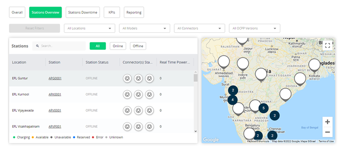Click the map pin near Ahmedabad
Viewport: 344px width, 150px height.
coord(224,62)
